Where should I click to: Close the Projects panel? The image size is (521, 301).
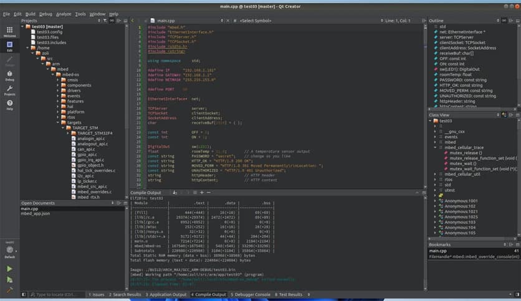(125, 21)
